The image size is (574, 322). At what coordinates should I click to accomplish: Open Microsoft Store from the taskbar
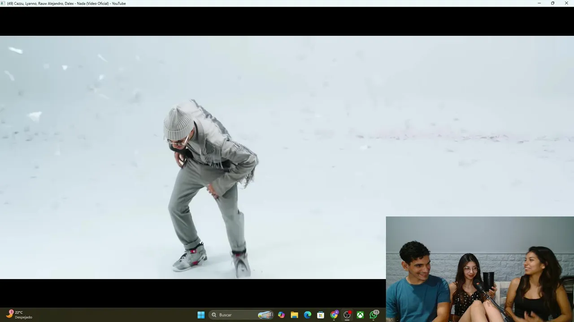pos(321,315)
